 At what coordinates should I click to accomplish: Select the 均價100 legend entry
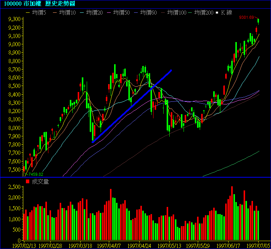click(x=174, y=13)
